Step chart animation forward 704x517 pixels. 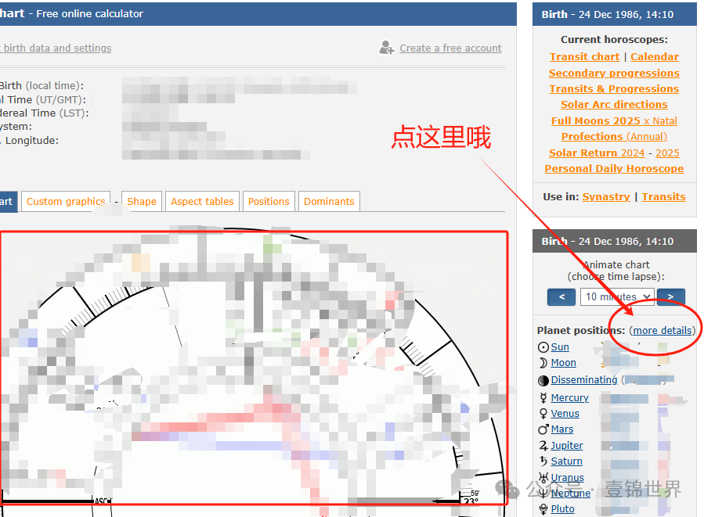tap(671, 297)
